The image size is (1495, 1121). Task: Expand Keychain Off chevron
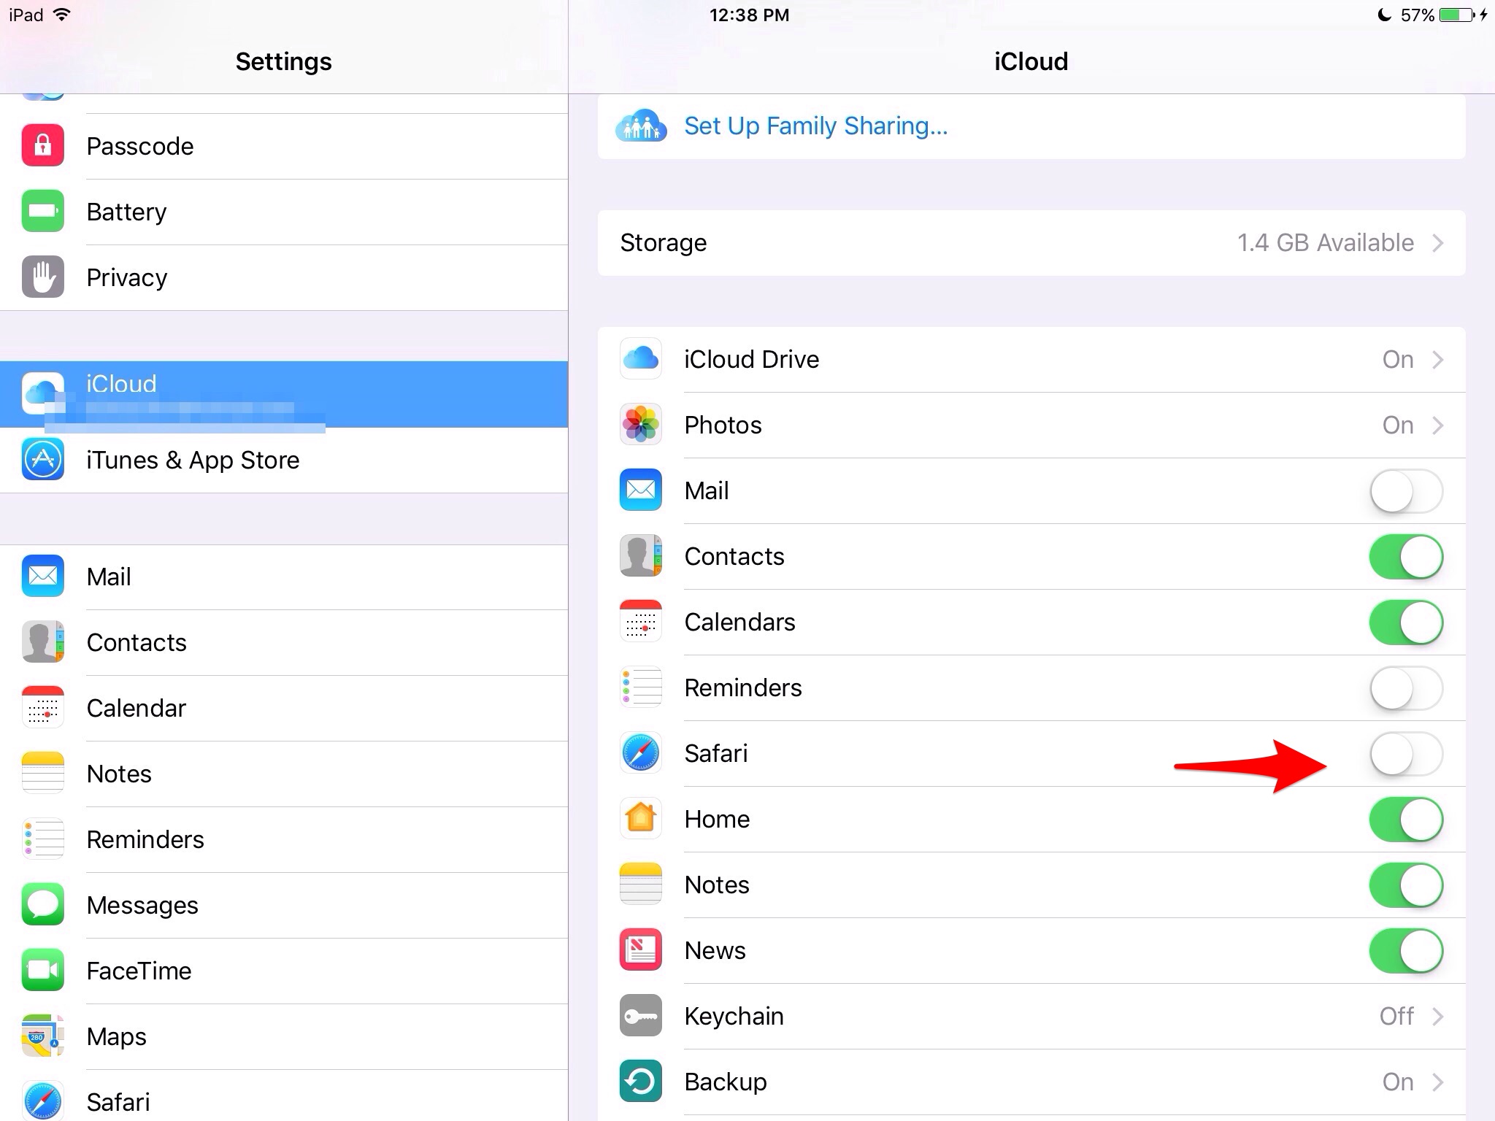point(1437,1017)
